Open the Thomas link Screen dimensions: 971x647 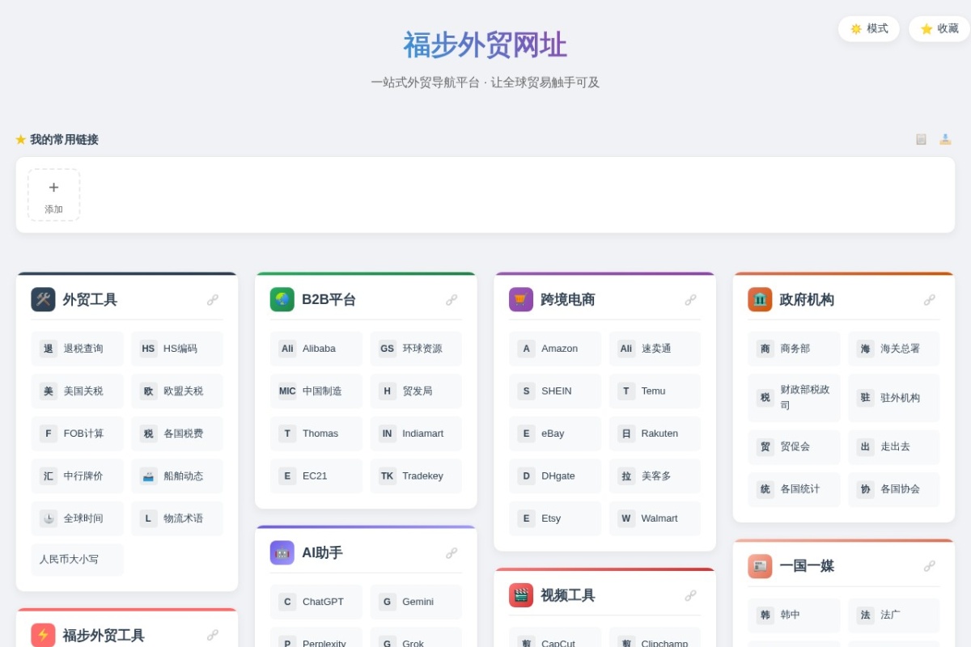(x=316, y=433)
